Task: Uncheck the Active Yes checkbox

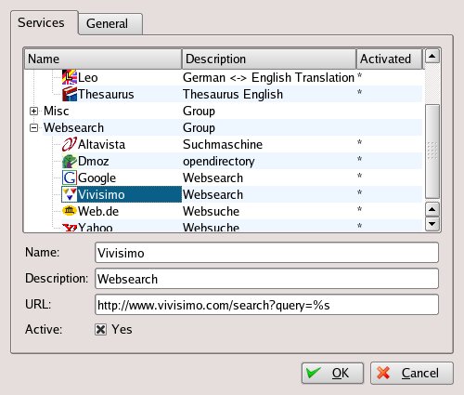Action: (x=100, y=329)
